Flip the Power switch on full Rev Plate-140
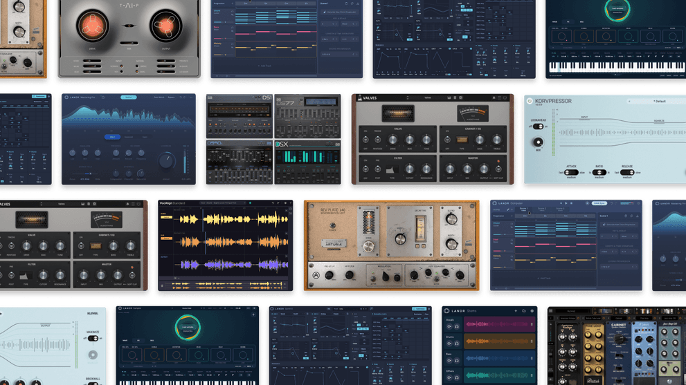Screen dimensions: 686x385 tap(332, 226)
